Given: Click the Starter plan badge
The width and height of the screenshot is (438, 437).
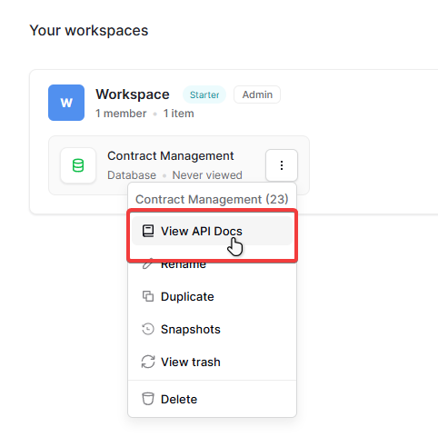Looking at the screenshot, I should click(204, 94).
